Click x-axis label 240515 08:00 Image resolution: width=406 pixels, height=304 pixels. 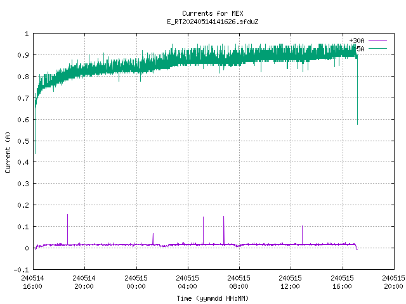point(239,282)
